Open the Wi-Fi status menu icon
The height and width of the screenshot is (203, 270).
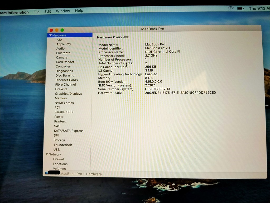230,8
